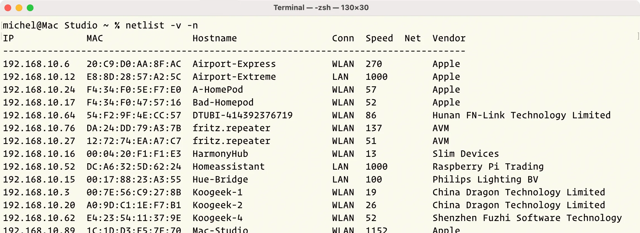This screenshot has width=640, height=233.
Task: Click the typed netlist -v -n command
Action: pyautogui.click(x=162, y=25)
